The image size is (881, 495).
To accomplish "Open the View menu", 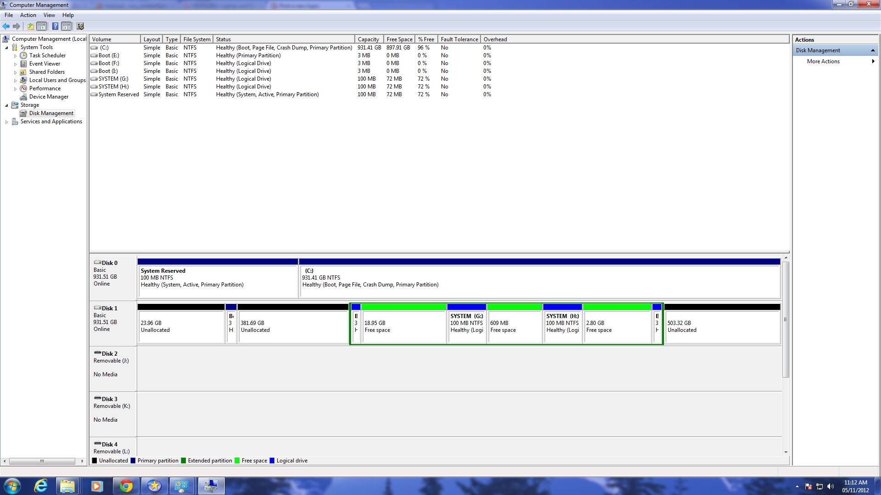I will 49,15.
